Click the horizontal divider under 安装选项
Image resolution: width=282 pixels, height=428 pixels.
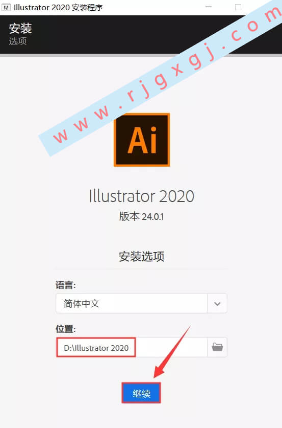pyautogui.click(x=142, y=269)
